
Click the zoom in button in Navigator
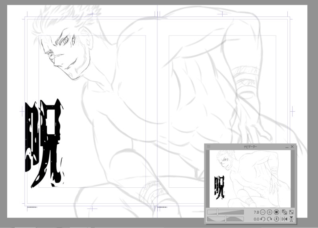(x=270, y=212)
